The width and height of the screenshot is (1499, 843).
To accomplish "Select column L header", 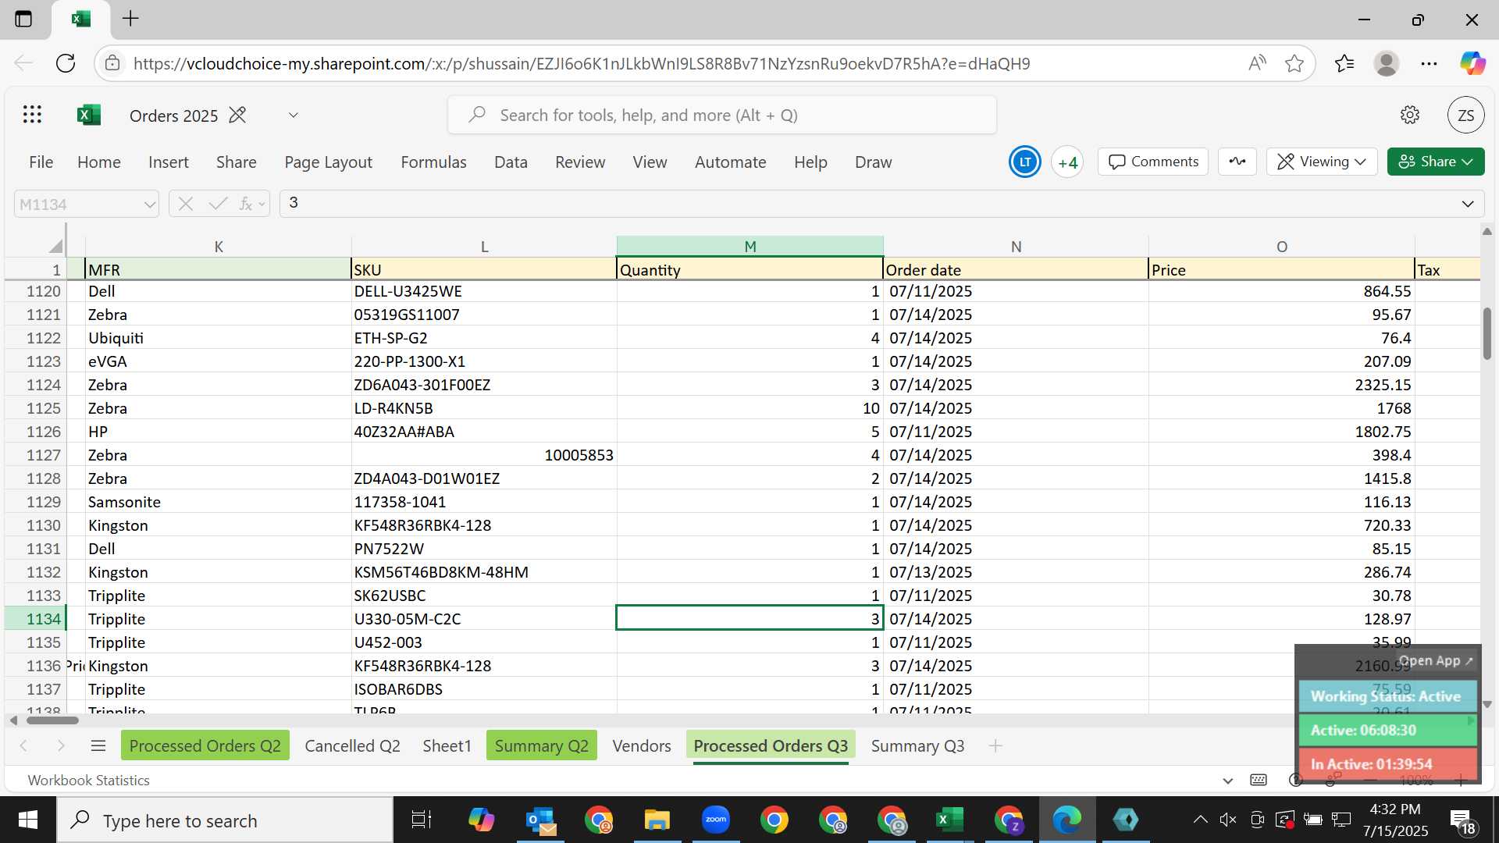I will (484, 247).
